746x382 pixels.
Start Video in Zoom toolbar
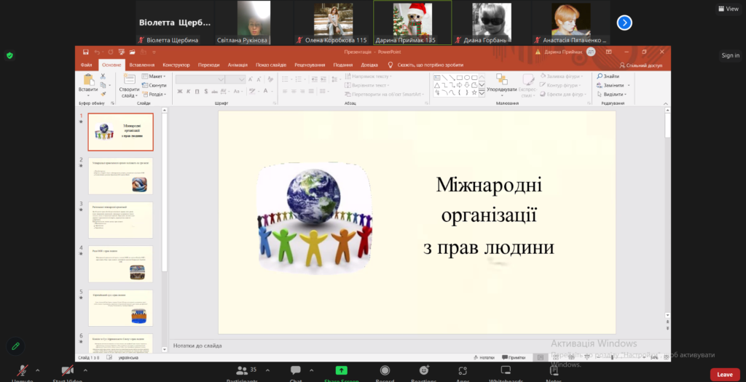click(x=67, y=373)
